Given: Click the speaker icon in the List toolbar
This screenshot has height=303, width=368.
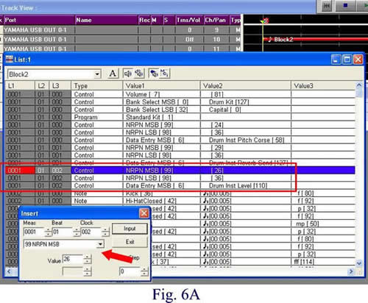Looking at the screenshot, I should [128, 74].
